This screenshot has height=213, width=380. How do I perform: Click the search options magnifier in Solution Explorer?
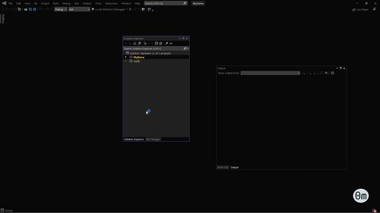(185, 49)
